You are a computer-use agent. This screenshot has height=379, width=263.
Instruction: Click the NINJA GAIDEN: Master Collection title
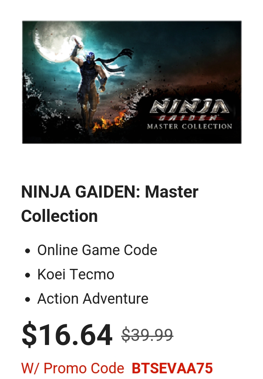109,204
